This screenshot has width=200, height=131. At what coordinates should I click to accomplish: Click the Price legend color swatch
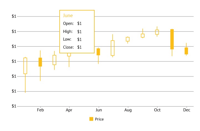click(91, 119)
